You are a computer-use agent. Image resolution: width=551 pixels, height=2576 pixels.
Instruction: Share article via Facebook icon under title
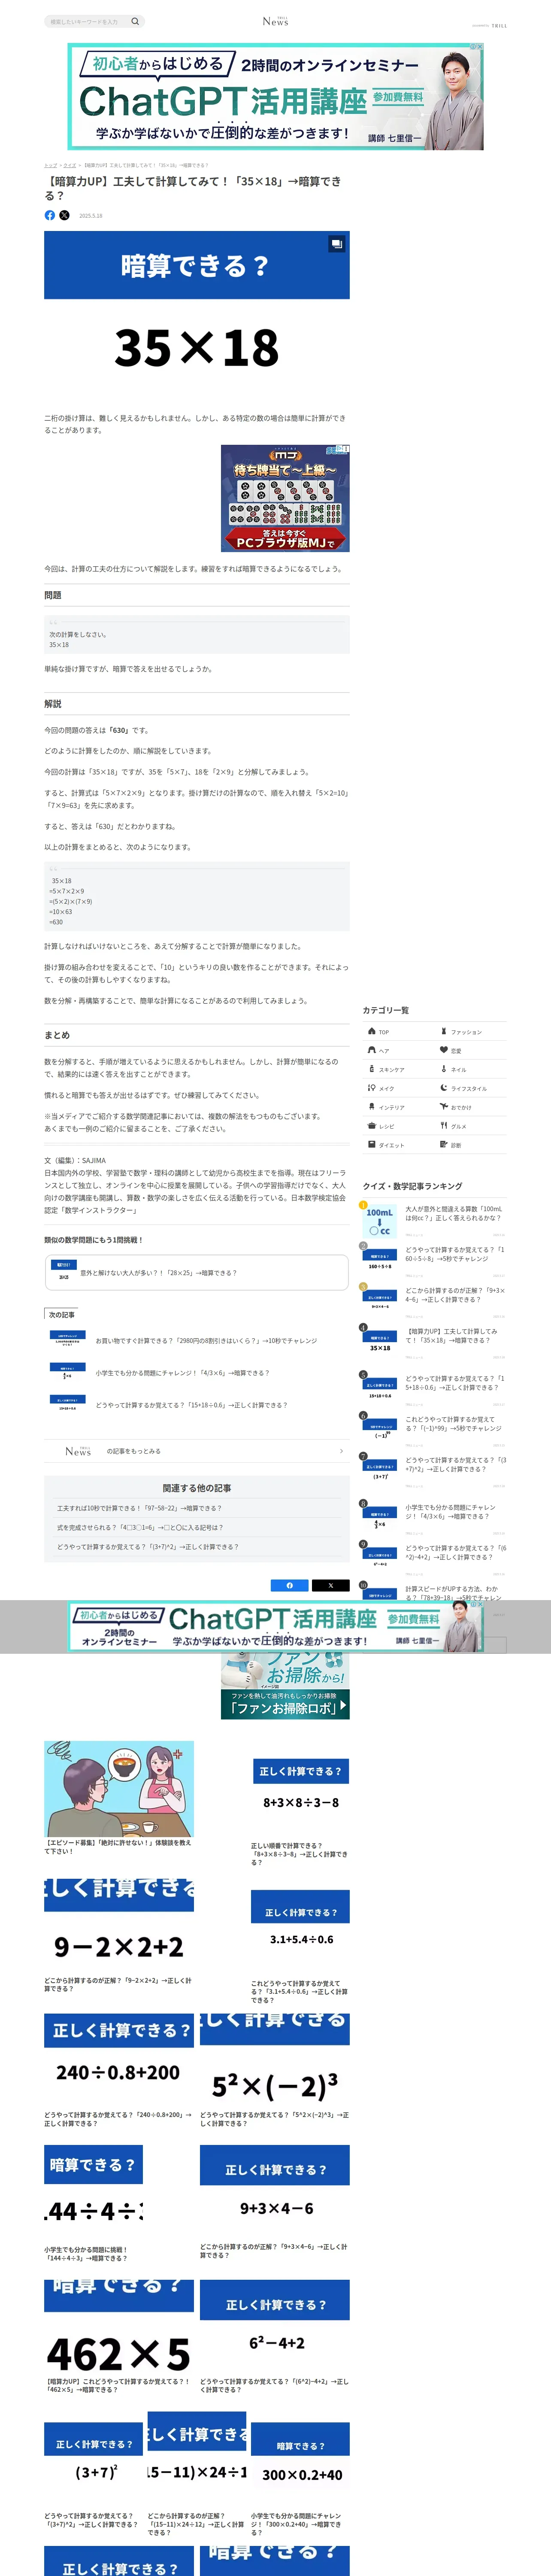pyautogui.click(x=50, y=215)
